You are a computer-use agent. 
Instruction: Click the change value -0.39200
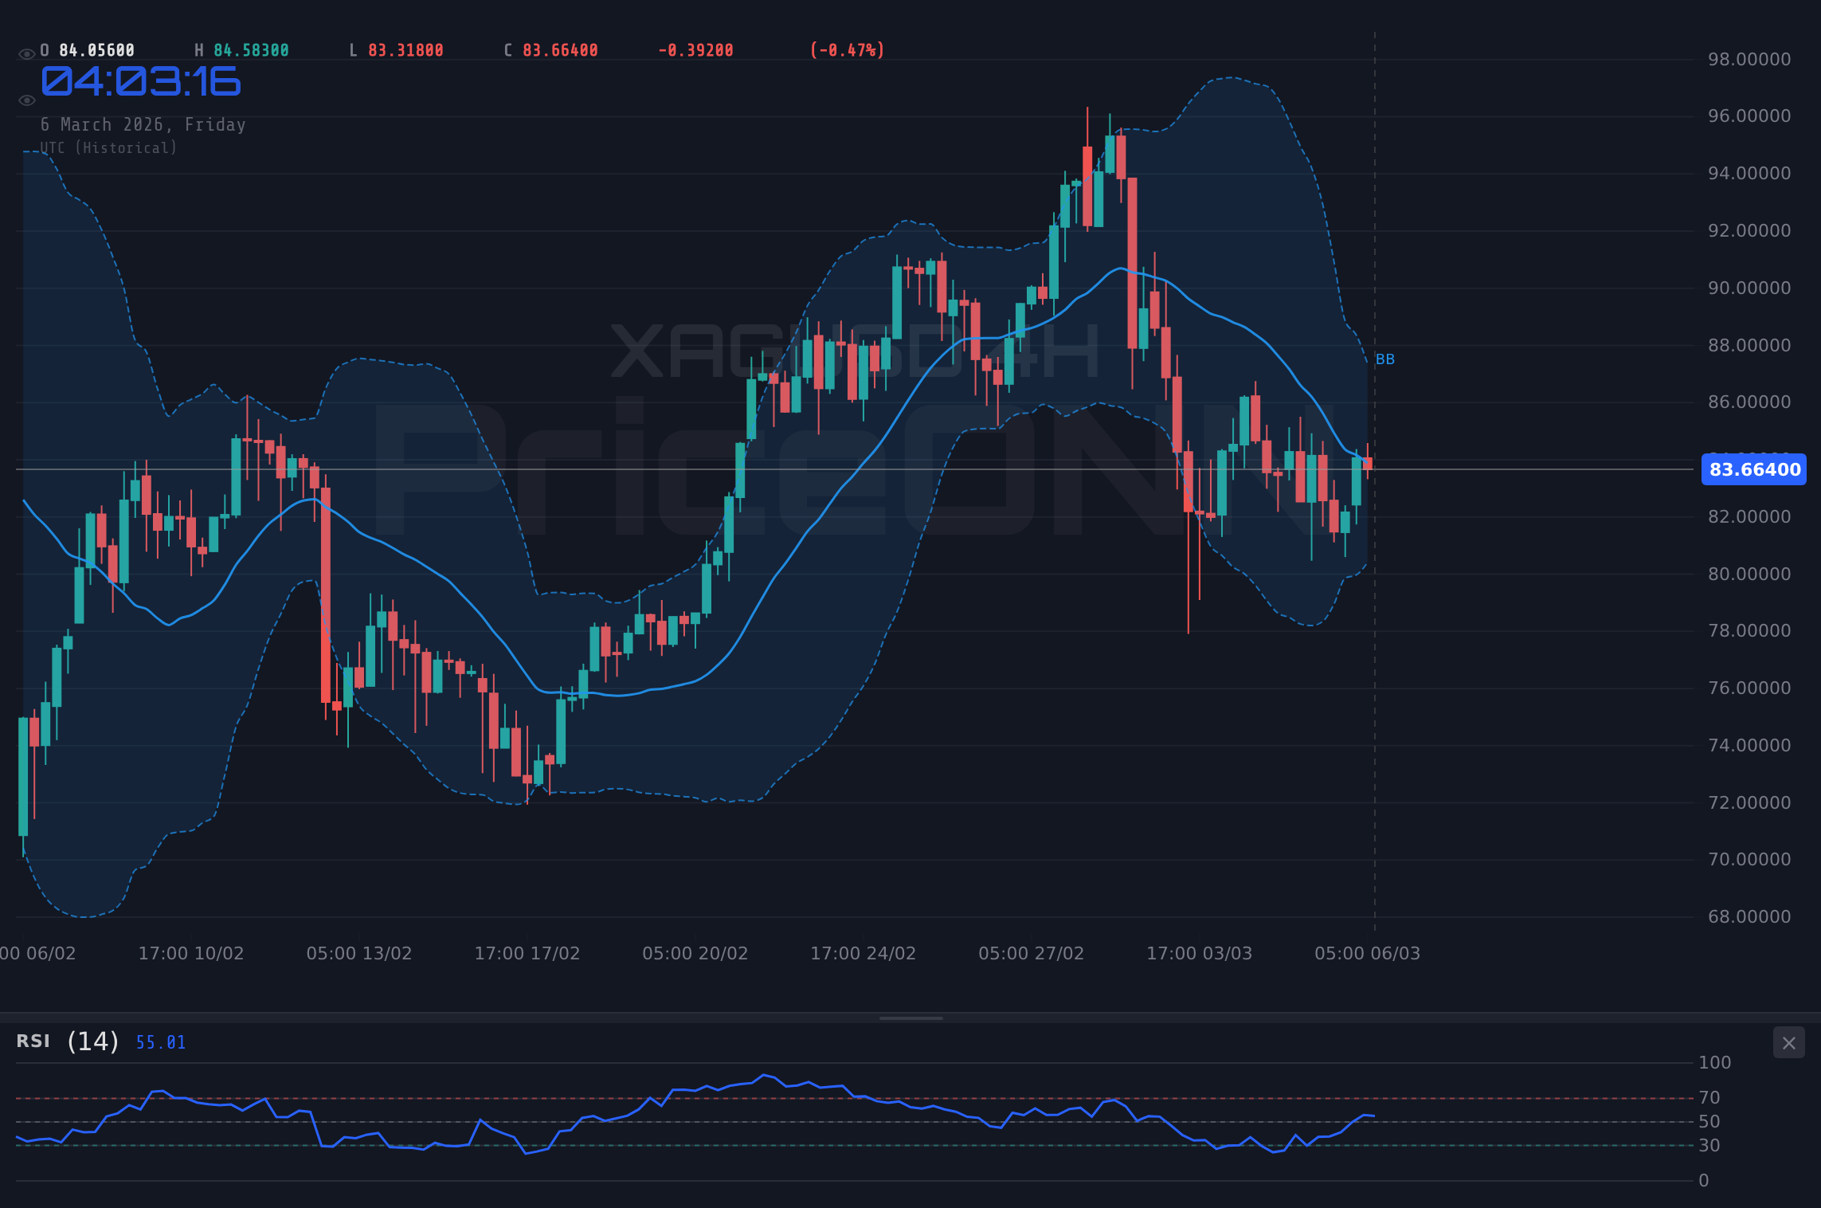point(695,50)
